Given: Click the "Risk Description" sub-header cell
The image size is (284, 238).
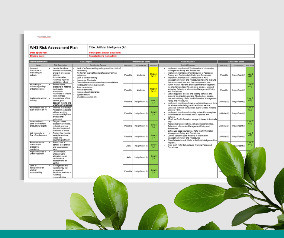Looking at the screenshot, I should pos(60,65).
